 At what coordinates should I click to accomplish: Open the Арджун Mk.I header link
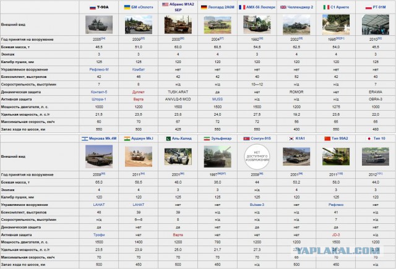click(142, 139)
